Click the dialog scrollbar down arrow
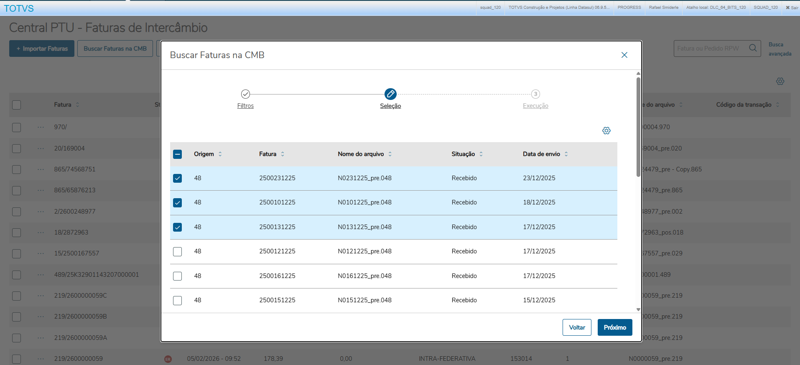This screenshot has height=365, width=800. click(x=638, y=310)
